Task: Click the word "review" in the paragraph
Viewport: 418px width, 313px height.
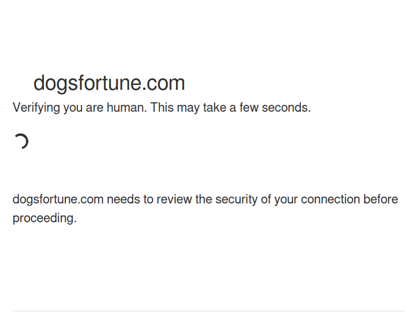Action: tap(174, 200)
